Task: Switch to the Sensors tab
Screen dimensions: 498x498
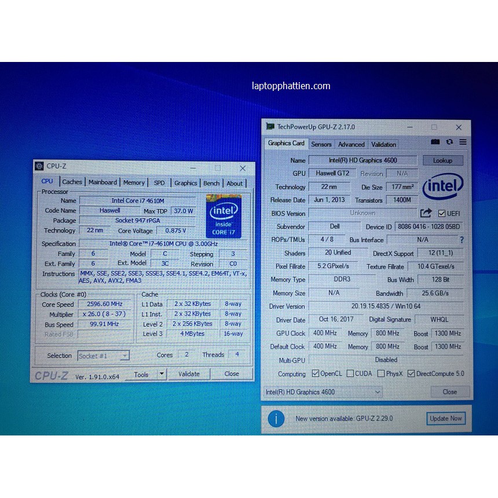Action: 321,144
